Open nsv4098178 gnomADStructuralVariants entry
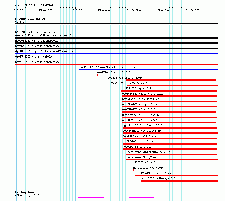225x201 pixels. coord(107,67)
